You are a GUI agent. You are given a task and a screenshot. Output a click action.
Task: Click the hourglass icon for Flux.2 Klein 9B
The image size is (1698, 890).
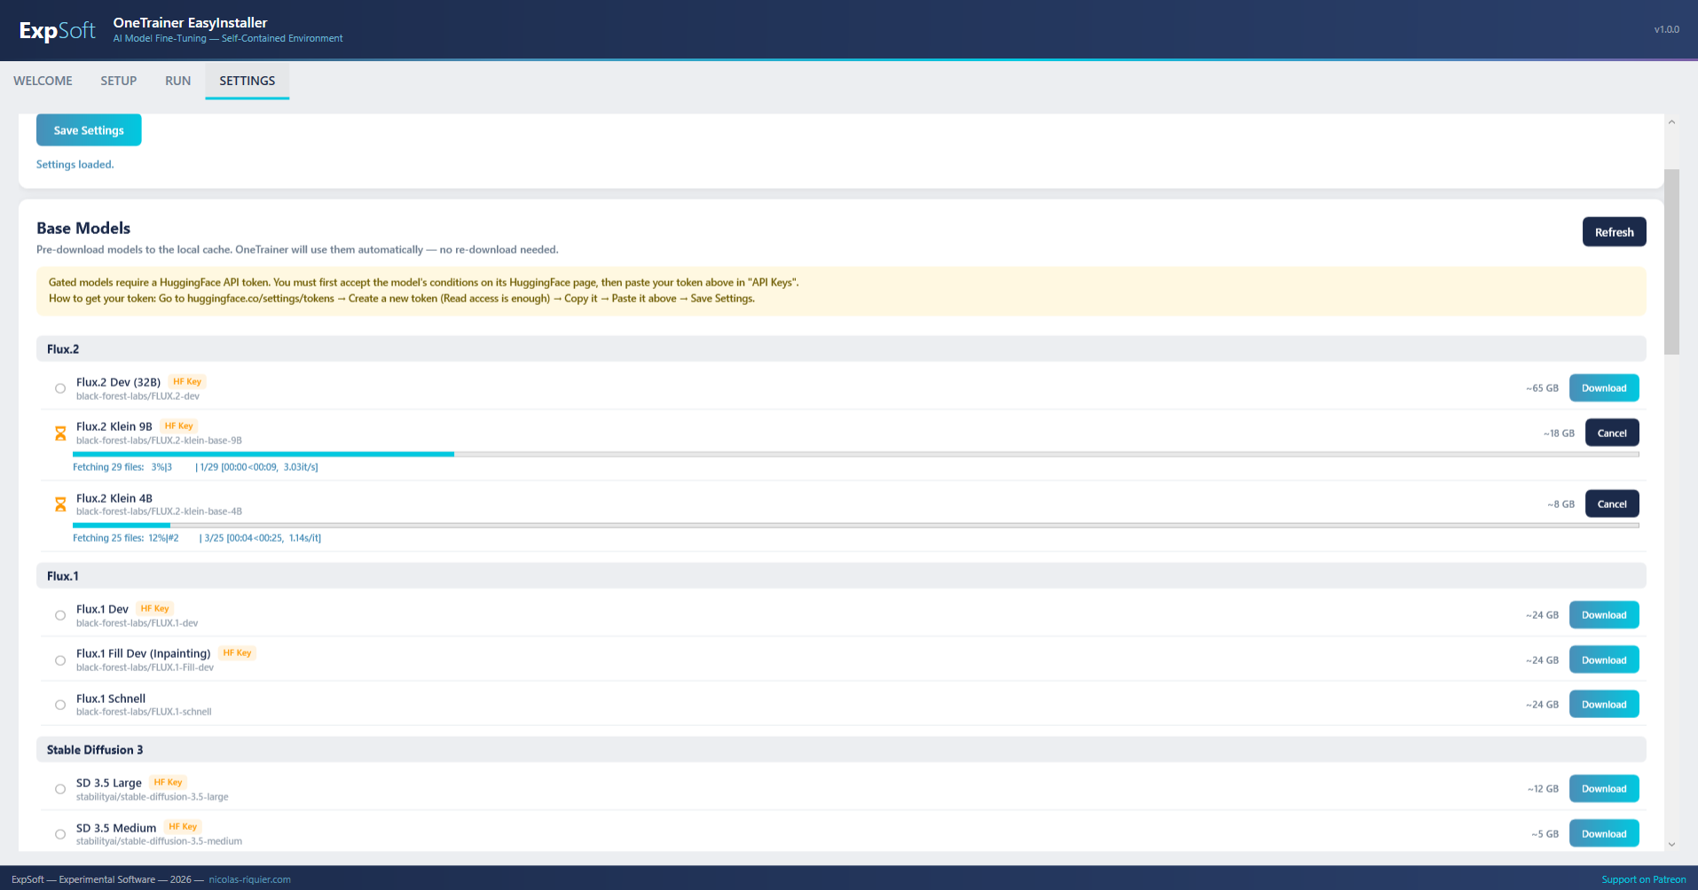point(60,433)
